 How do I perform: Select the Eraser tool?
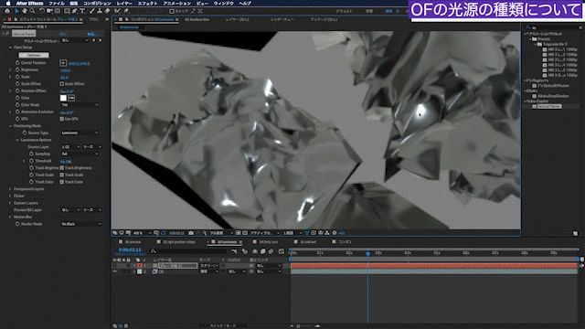click(108, 11)
